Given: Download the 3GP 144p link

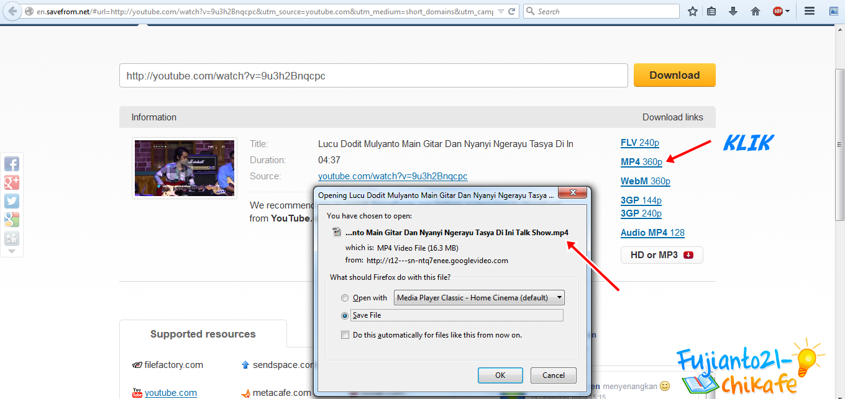Looking at the screenshot, I should point(641,200).
